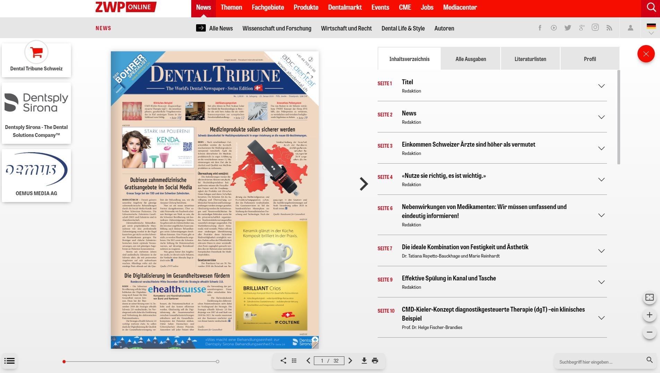The image size is (660, 373).
Task: Switch to the Alle Ausgaben tab
Action: 470,59
